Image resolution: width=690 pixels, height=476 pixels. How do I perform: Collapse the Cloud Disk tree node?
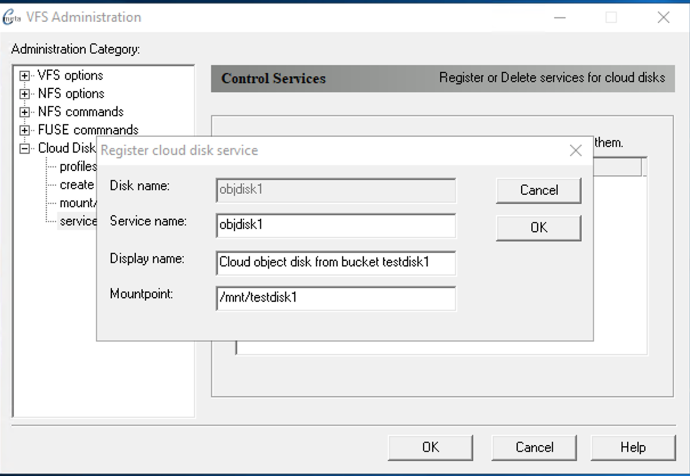25,149
